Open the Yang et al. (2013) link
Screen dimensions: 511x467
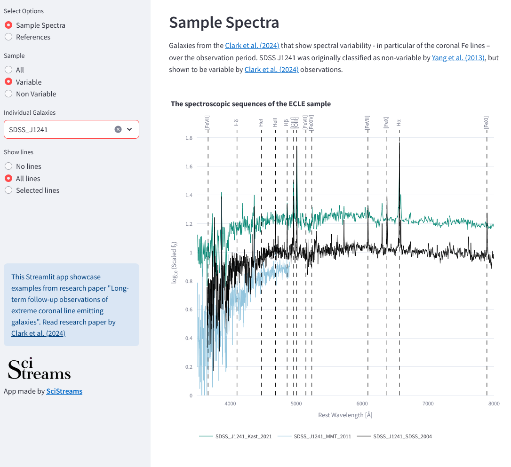pyautogui.click(x=458, y=58)
